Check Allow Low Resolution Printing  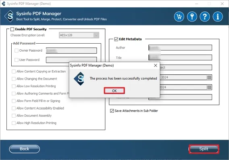pos(14,86)
